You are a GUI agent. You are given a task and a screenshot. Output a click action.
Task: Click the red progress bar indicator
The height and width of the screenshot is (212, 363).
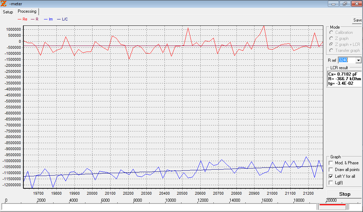click(333, 205)
